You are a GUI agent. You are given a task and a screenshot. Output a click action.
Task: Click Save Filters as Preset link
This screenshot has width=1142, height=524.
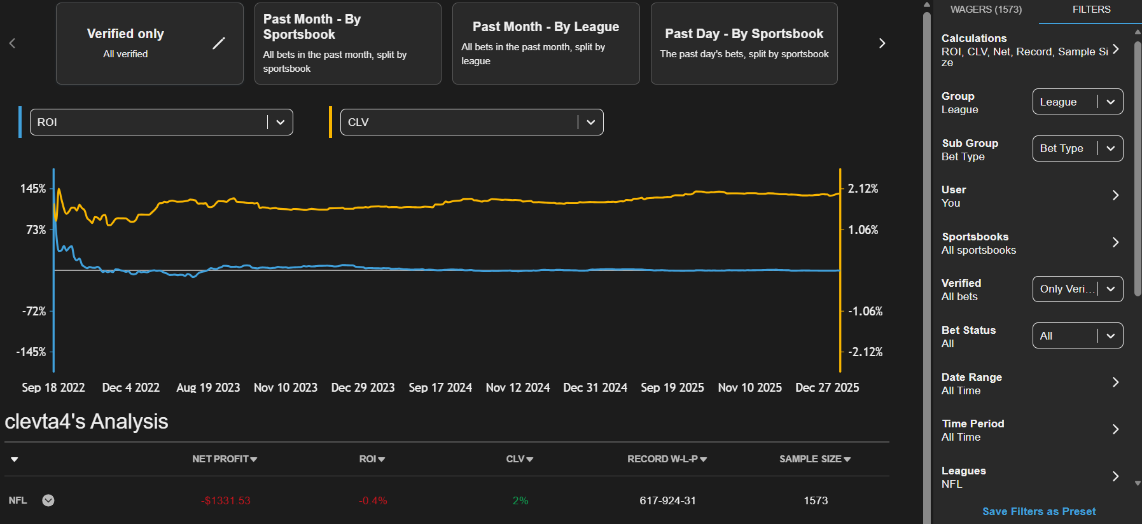click(x=1039, y=511)
